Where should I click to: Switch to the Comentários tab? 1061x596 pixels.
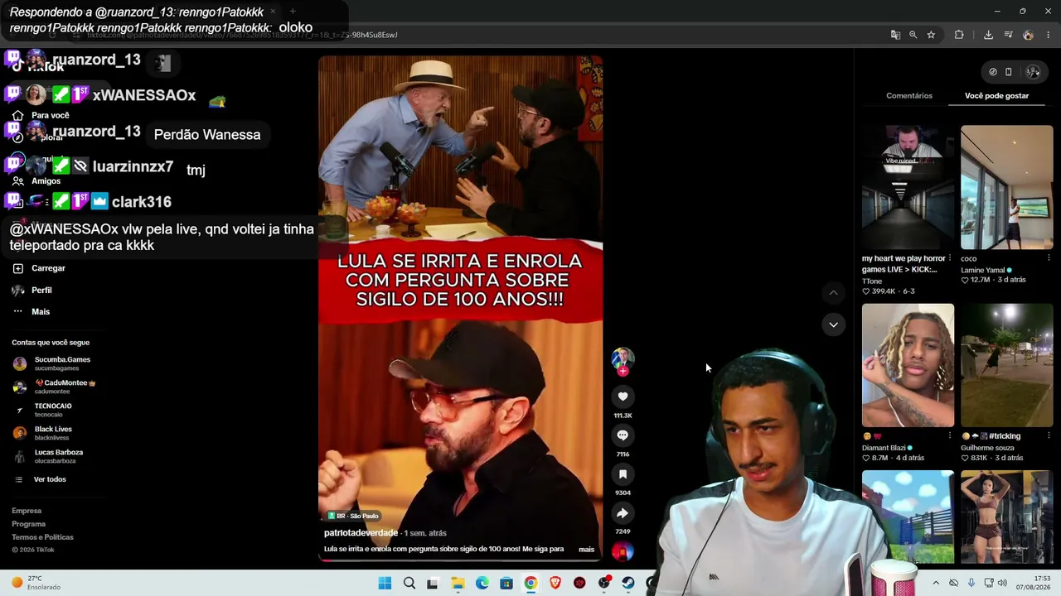(x=909, y=96)
